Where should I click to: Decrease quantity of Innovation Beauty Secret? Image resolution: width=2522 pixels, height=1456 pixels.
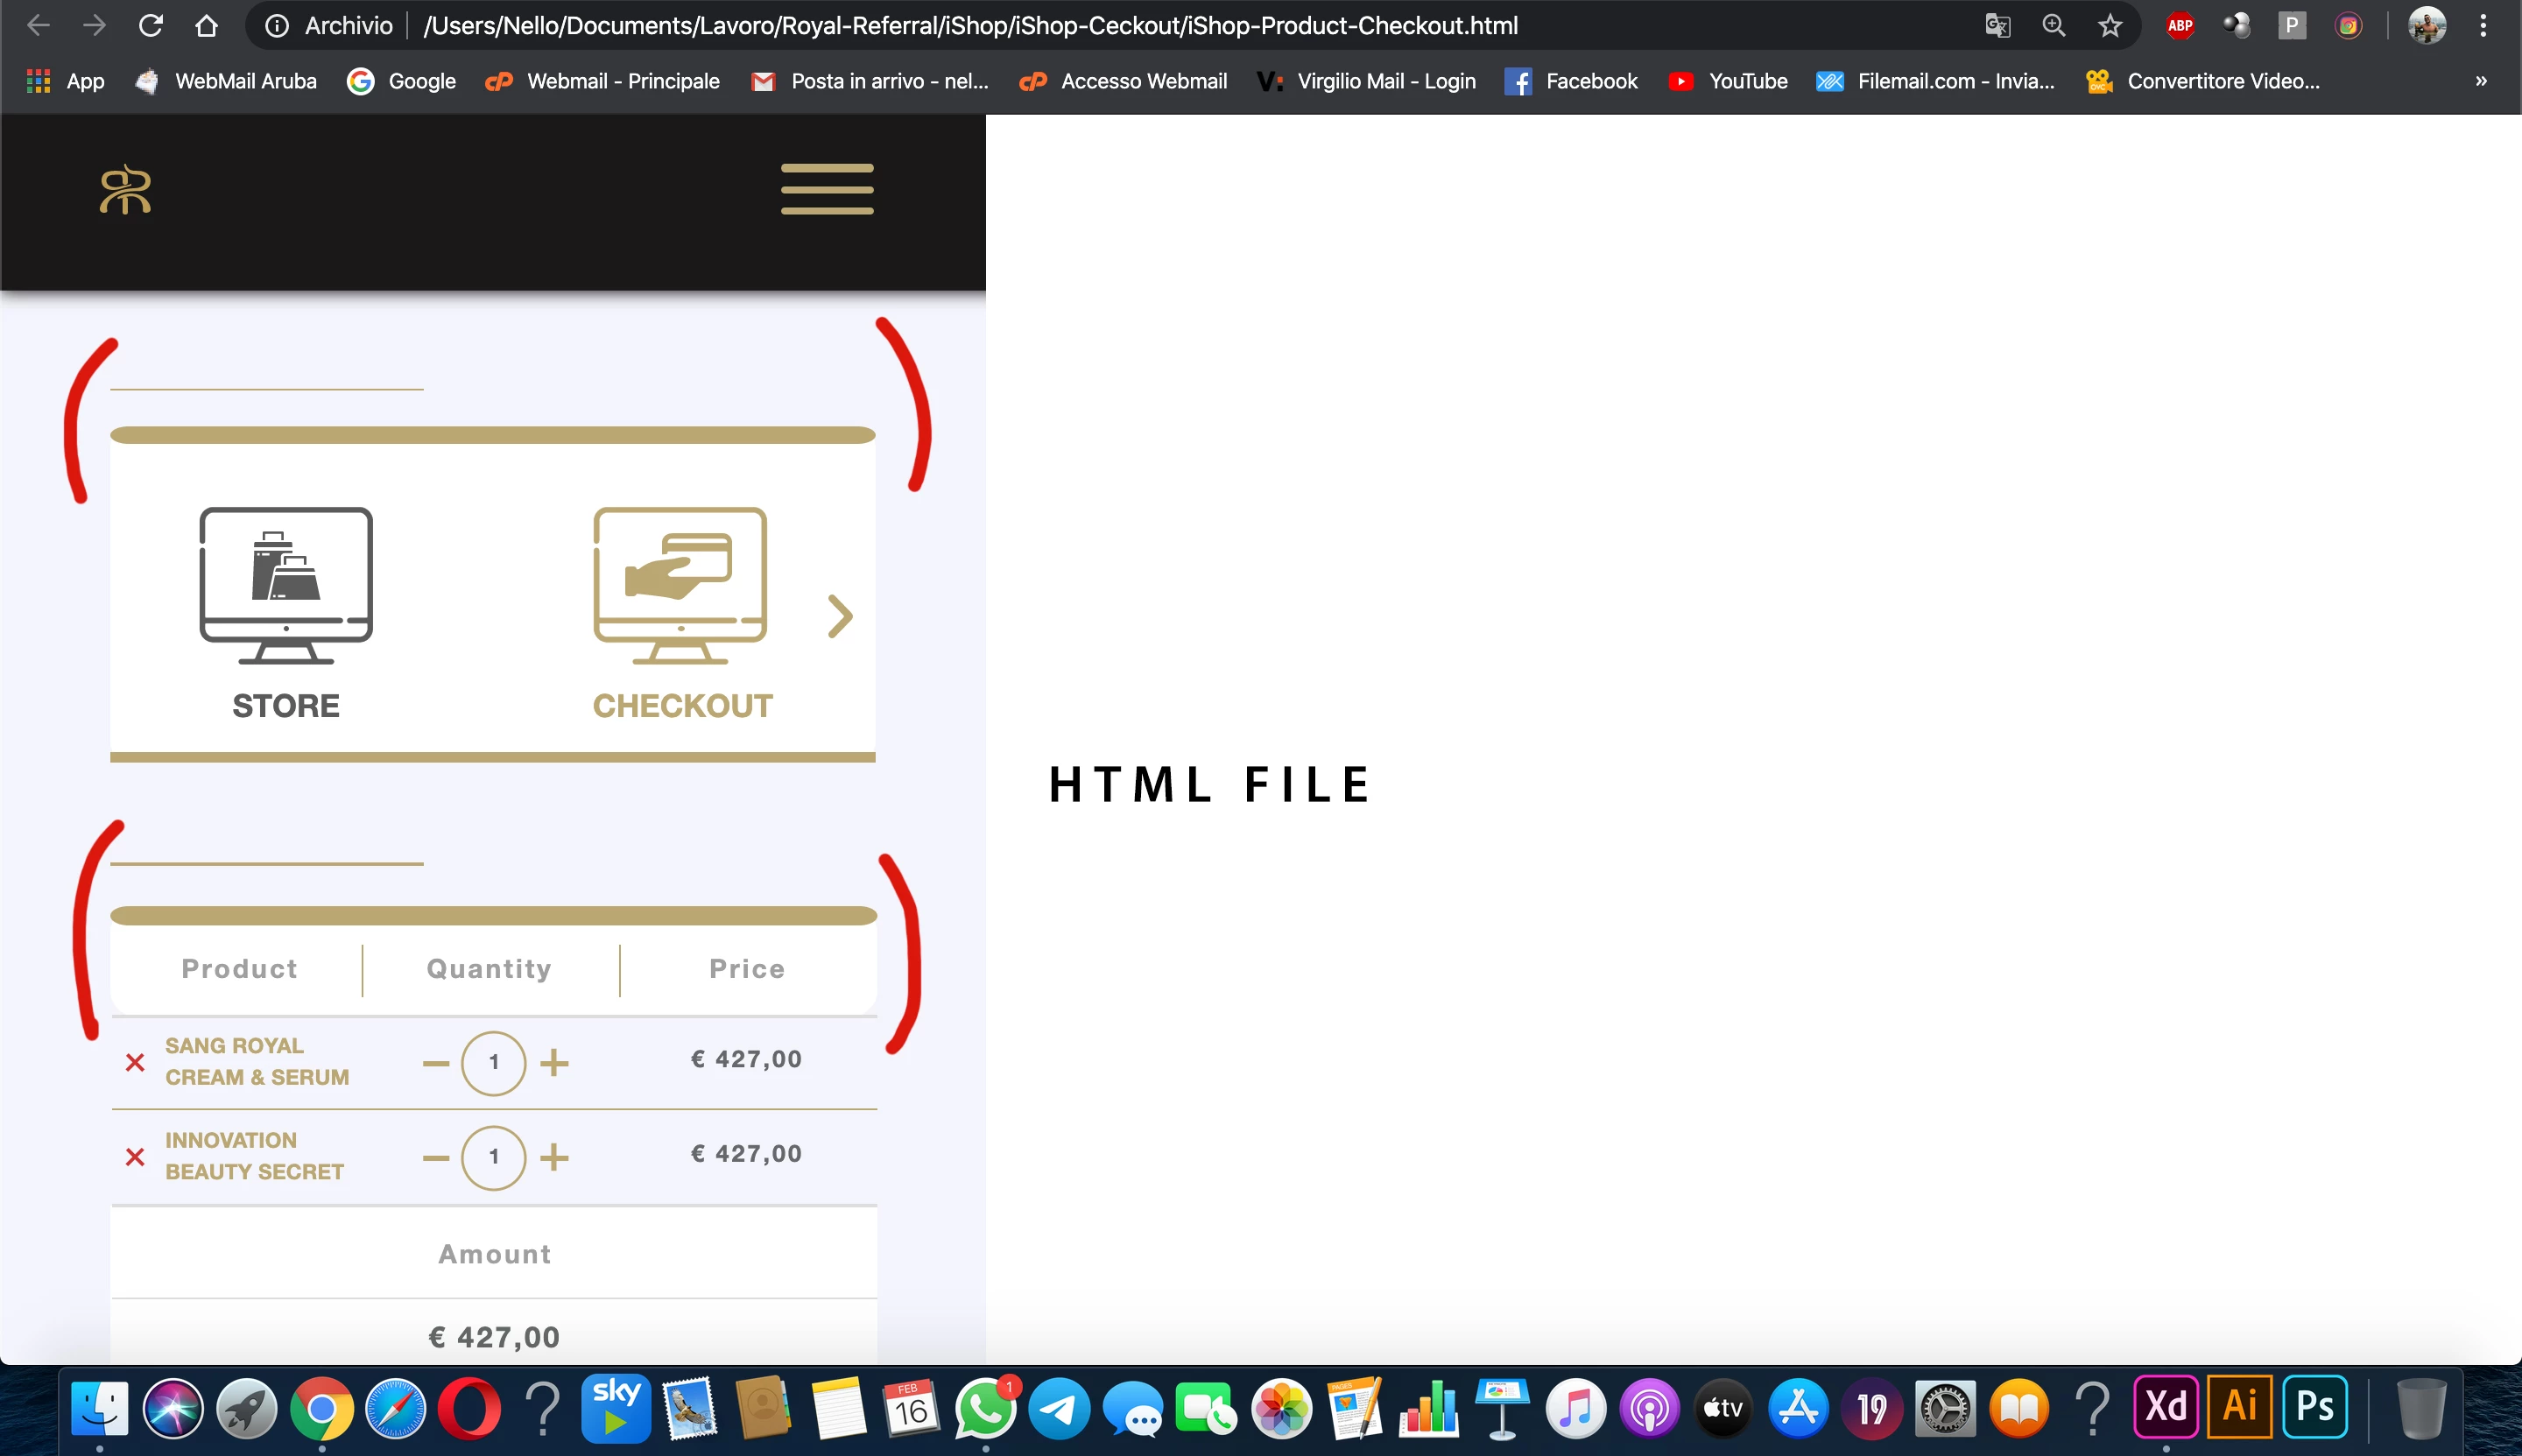pos(436,1158)
